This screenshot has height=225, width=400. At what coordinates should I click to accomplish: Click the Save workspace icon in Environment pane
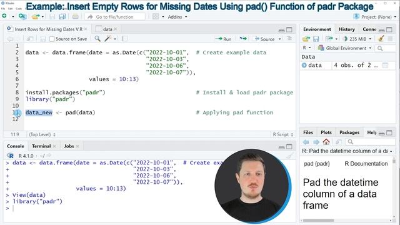click(316, 39)
